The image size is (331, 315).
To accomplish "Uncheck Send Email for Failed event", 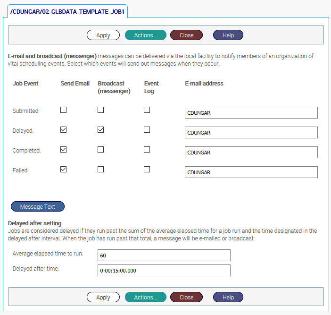I will tap(64, 170).
